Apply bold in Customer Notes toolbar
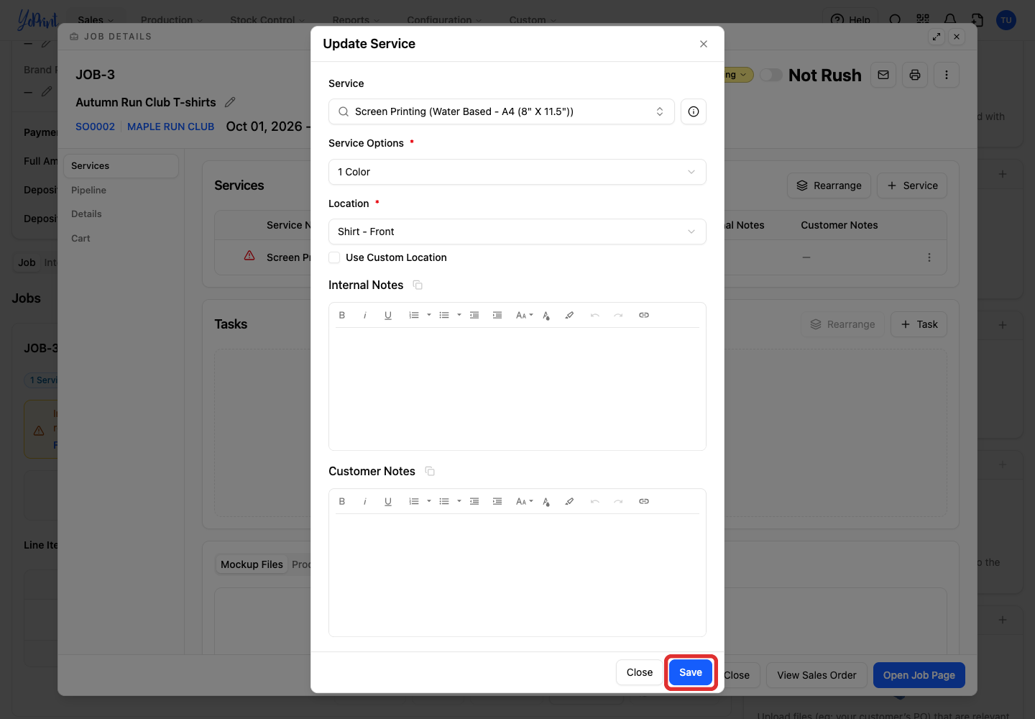1035x719 pixels. pos(342,501)
